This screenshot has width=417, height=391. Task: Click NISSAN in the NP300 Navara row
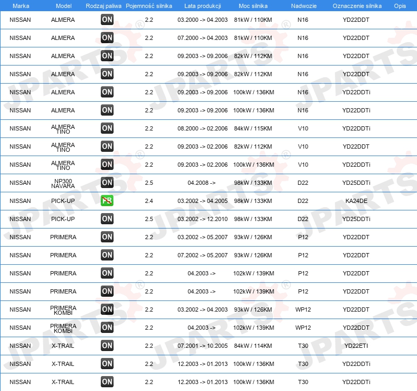[20, 183]
